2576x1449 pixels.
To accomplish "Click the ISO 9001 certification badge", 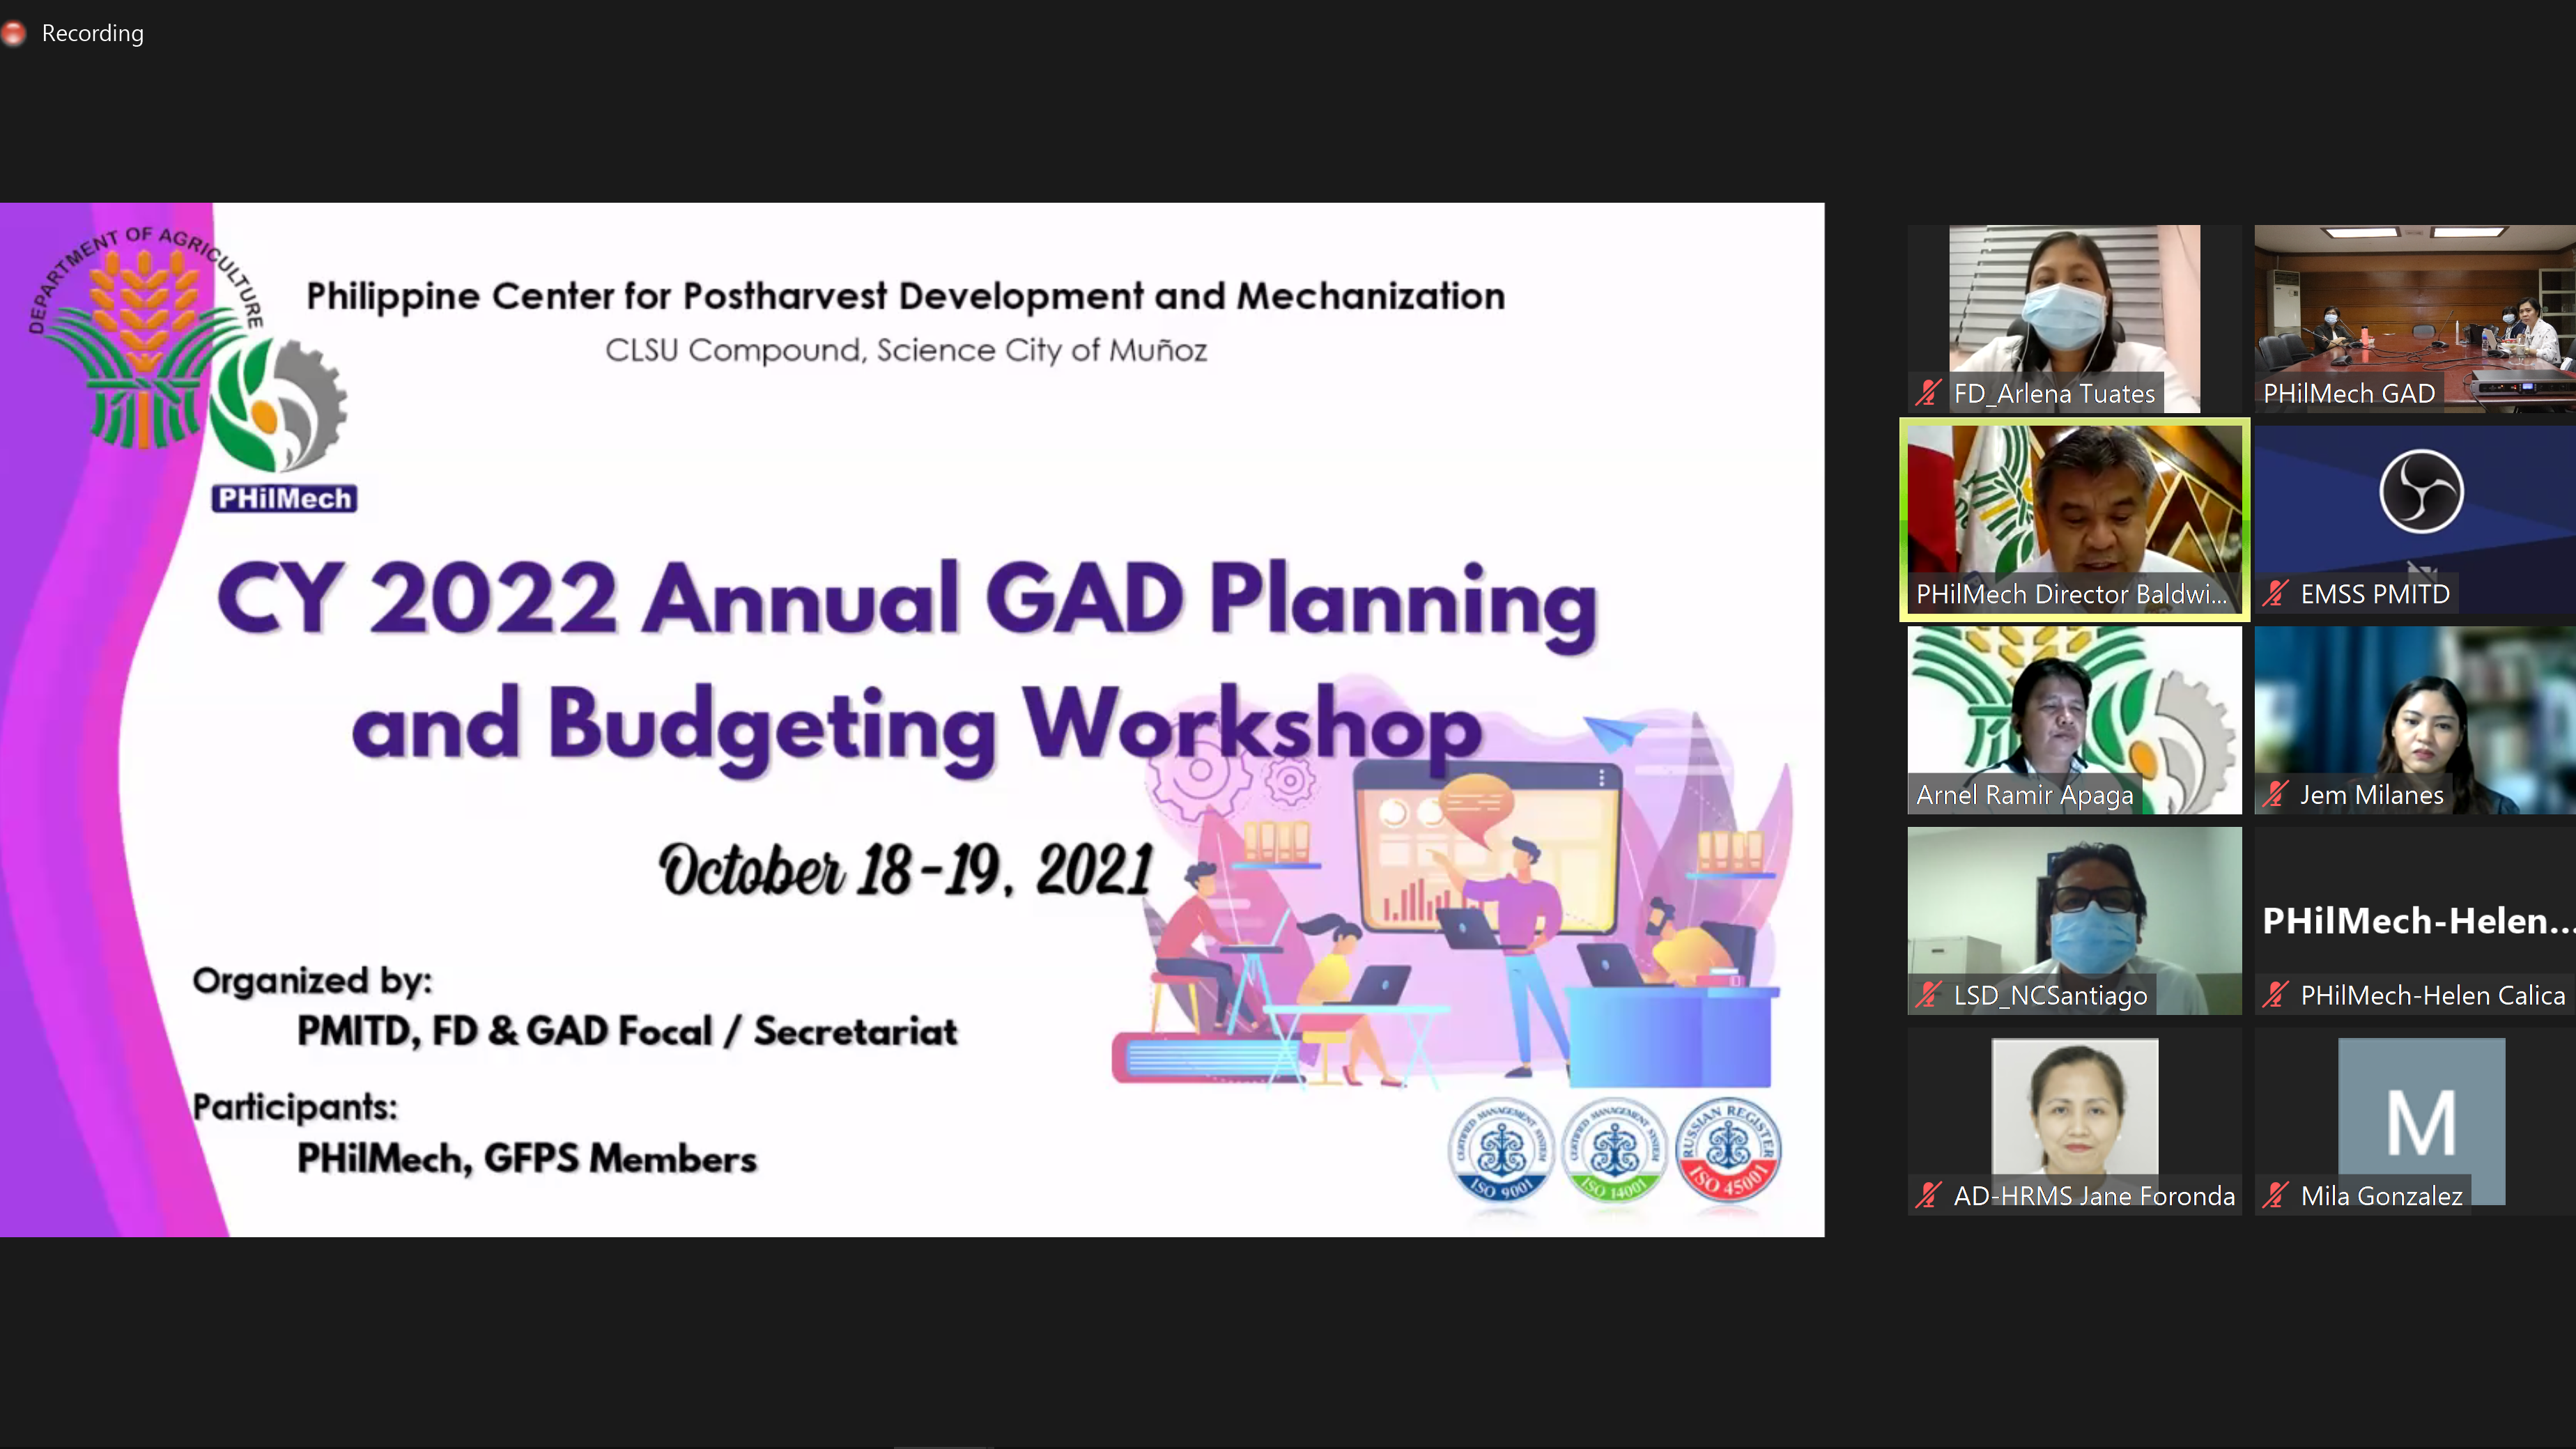I will [x=1500, y=1151].
